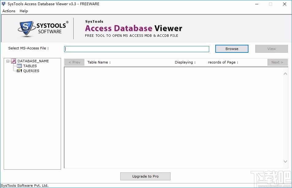
Task: Click the scrollbar up arrow
Action: (x=285, y=74)
